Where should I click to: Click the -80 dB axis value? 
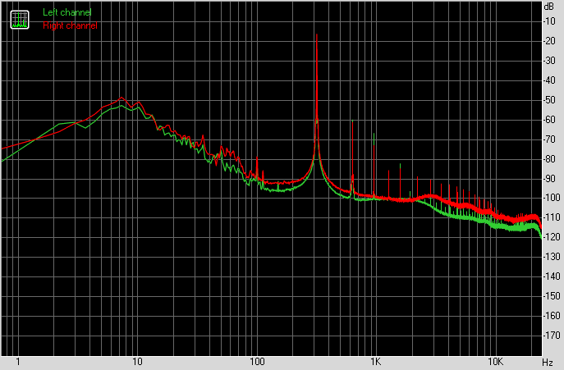click(549, 158)
